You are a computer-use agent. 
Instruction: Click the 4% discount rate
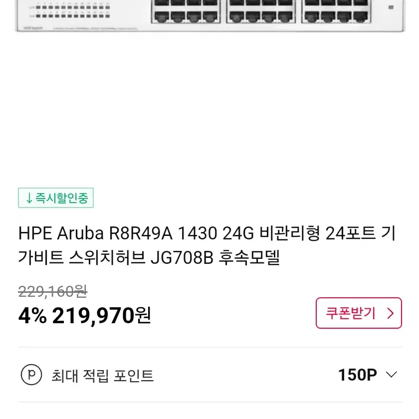click(x=32, y=316)
